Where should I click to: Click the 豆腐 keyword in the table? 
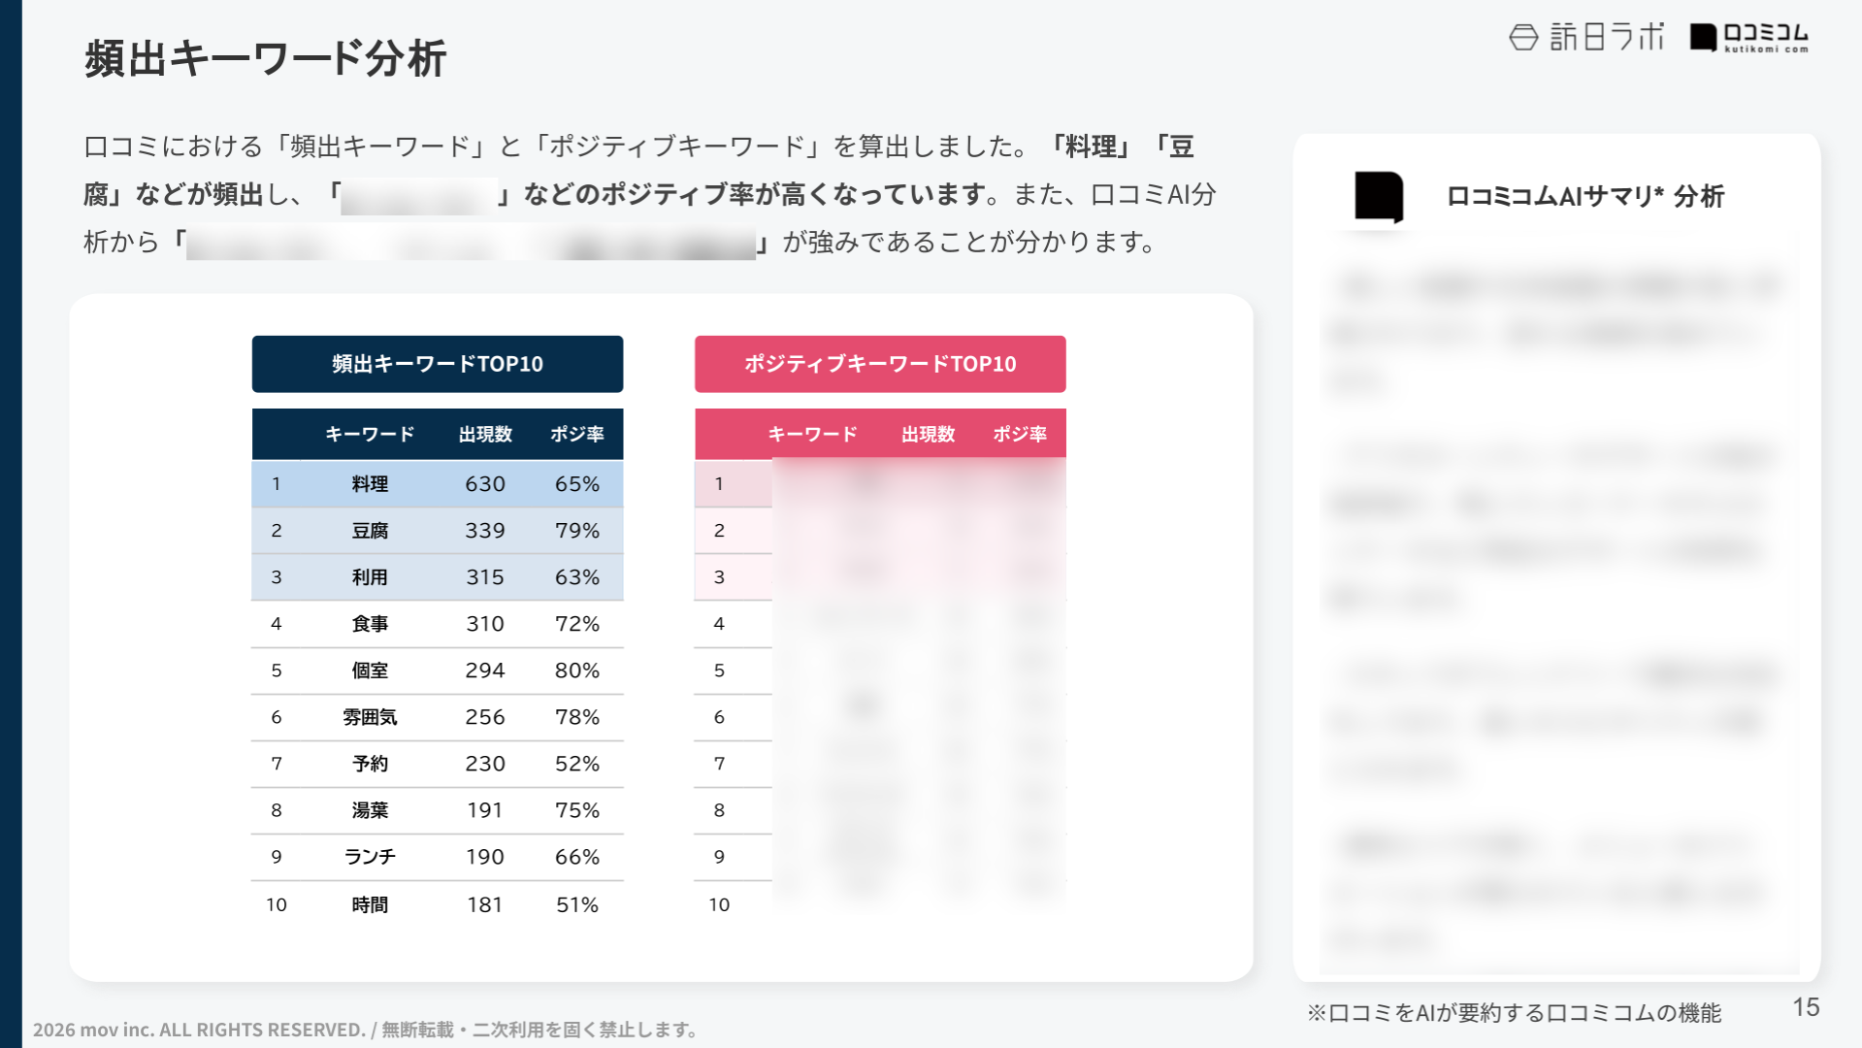[370, 531]
